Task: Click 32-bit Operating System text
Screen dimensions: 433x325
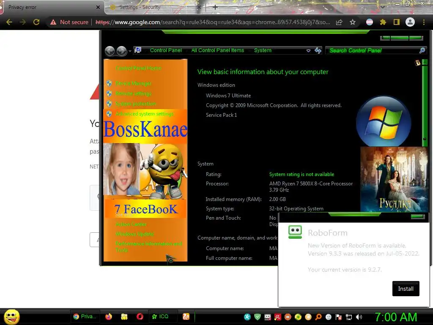Action: 296,209
